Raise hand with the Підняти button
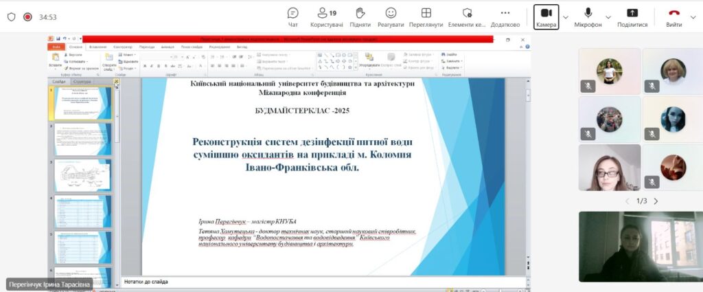The height and width of the screenshot is (292, 703). coord(360,16)
